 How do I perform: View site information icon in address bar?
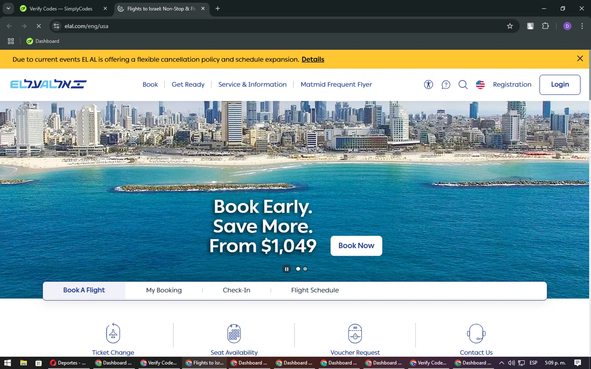click(x=56, y=26)
